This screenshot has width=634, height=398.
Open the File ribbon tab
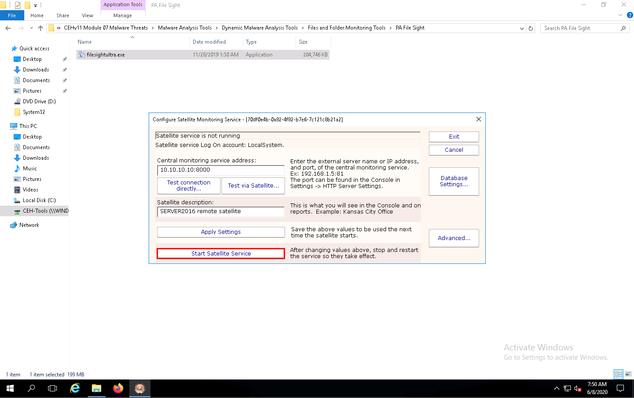click(x=12, y=15)
